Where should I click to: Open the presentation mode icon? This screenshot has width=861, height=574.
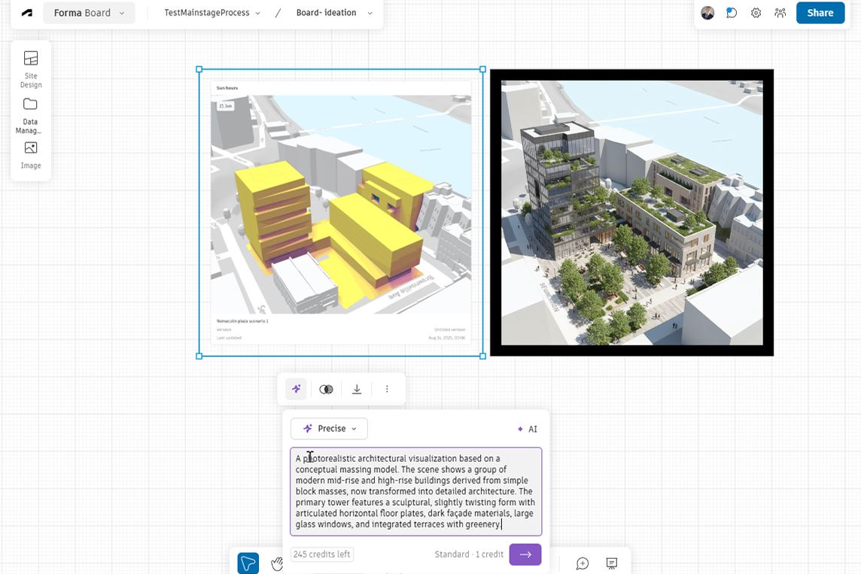point(612,563)
